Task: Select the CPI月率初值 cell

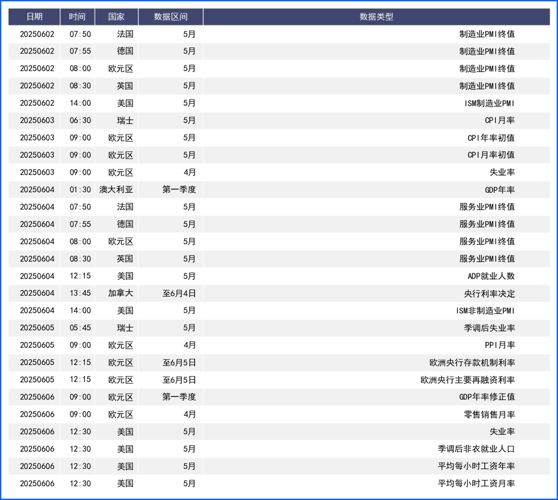Action: click(x=491, y=155)
